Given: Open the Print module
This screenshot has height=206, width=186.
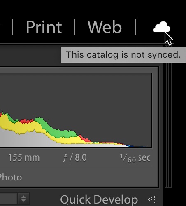Looking at the screenshot, I should coord(44,27).
